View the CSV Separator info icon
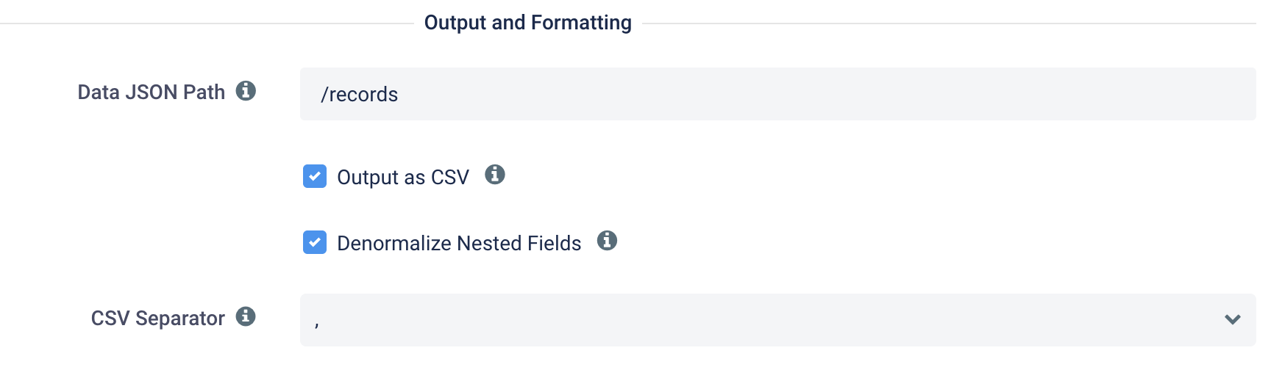 click(x=246, y=316)
